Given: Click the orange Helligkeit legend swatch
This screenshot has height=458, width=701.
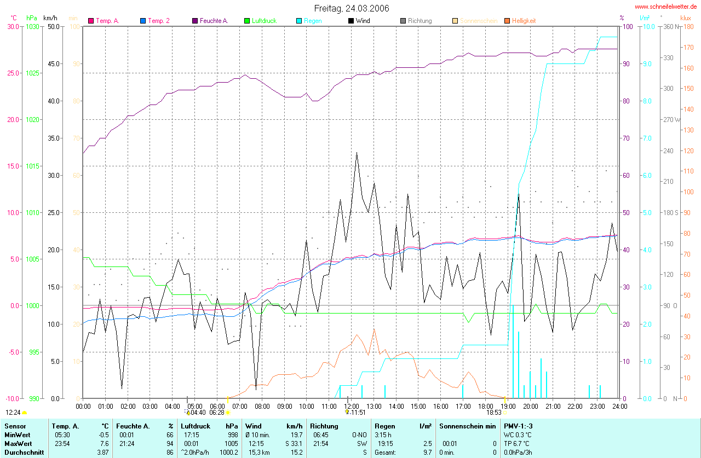Looking at the screenshot, I should (x=507, y=21).
